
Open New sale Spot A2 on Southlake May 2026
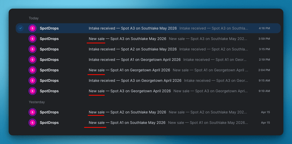point(127,112)
